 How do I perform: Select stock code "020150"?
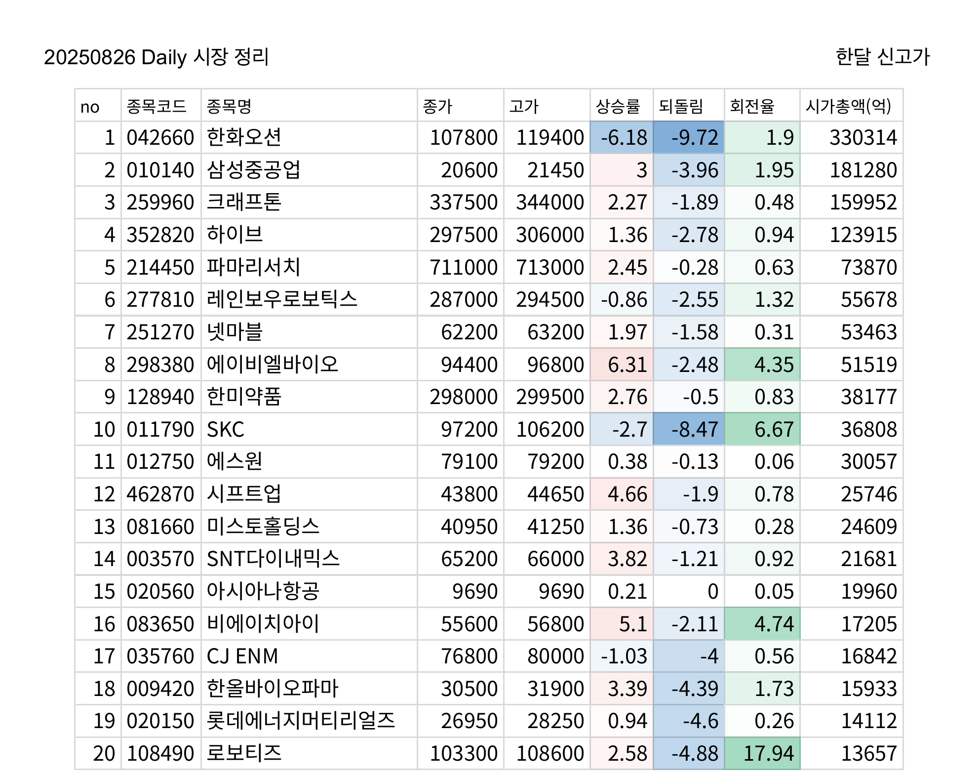tap(160, 721)
